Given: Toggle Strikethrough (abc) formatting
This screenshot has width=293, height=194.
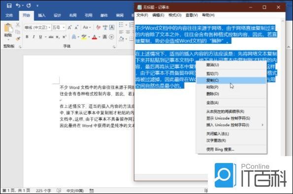Looking at the screenshot, I should tap(51, 37).
